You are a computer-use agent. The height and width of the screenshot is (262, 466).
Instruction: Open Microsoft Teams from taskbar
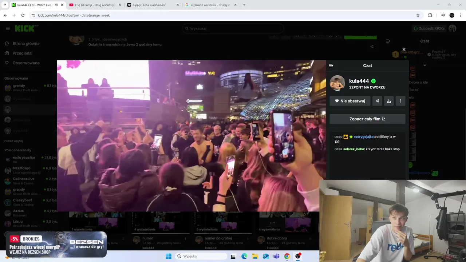[x=276, y=256]
